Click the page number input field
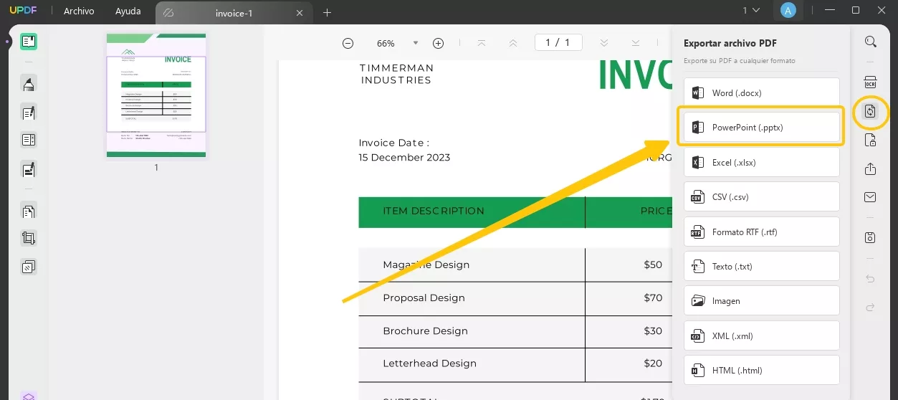The image size is (898, 400). coord(558,42)
